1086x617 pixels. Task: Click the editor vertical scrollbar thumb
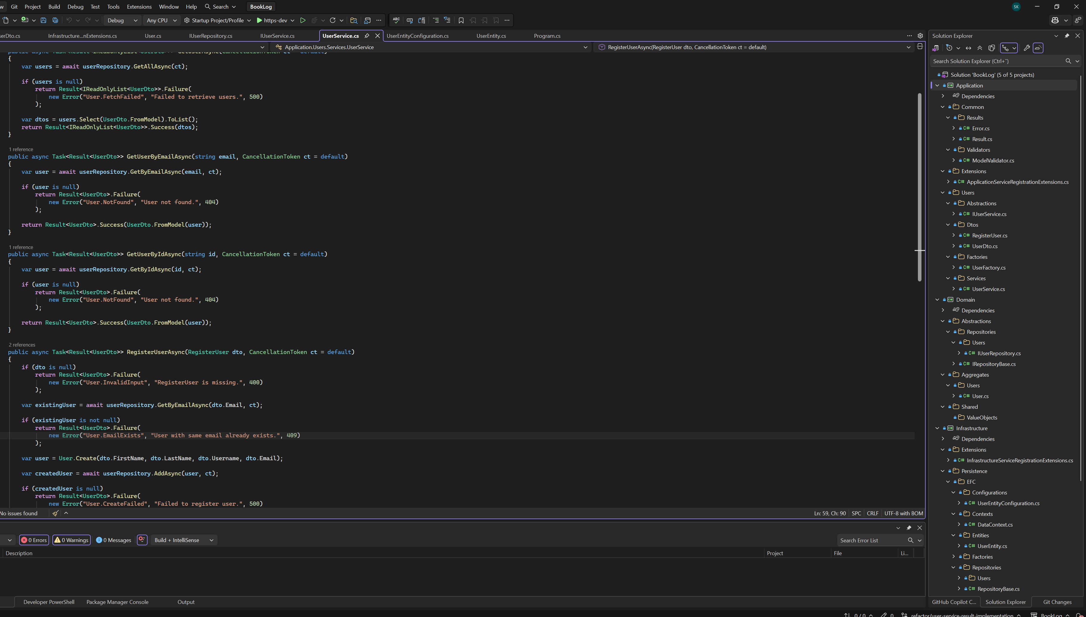919,187
